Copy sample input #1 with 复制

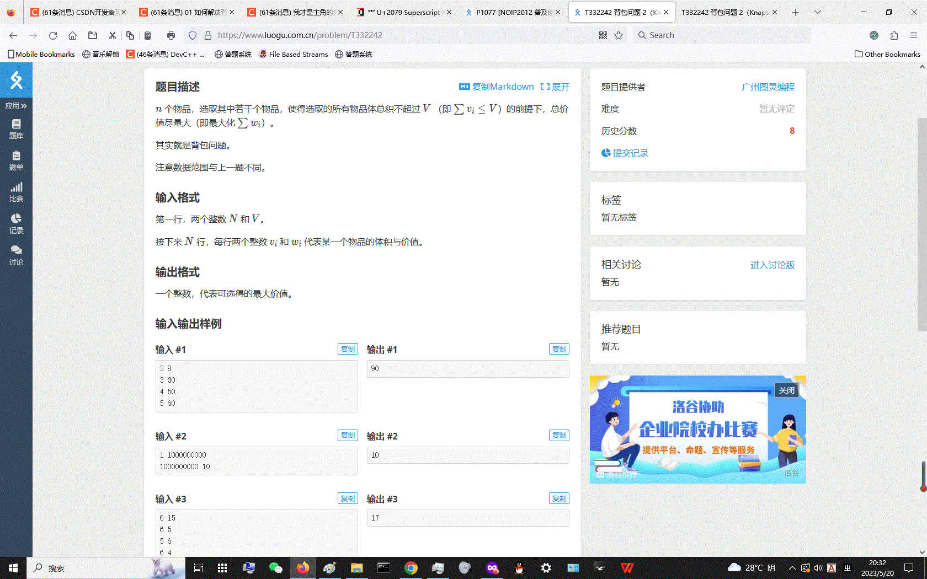348,349
